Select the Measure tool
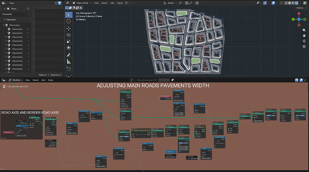 point(69,62)
